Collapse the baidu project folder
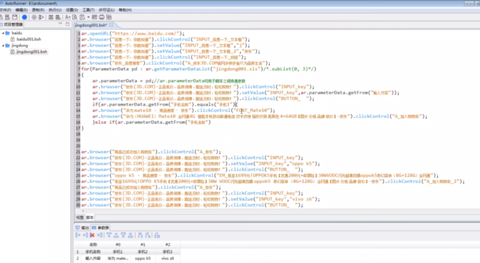The image size is (480, 263). point(2,32)
